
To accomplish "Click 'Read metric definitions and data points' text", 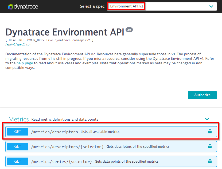I will pos(65,119).
